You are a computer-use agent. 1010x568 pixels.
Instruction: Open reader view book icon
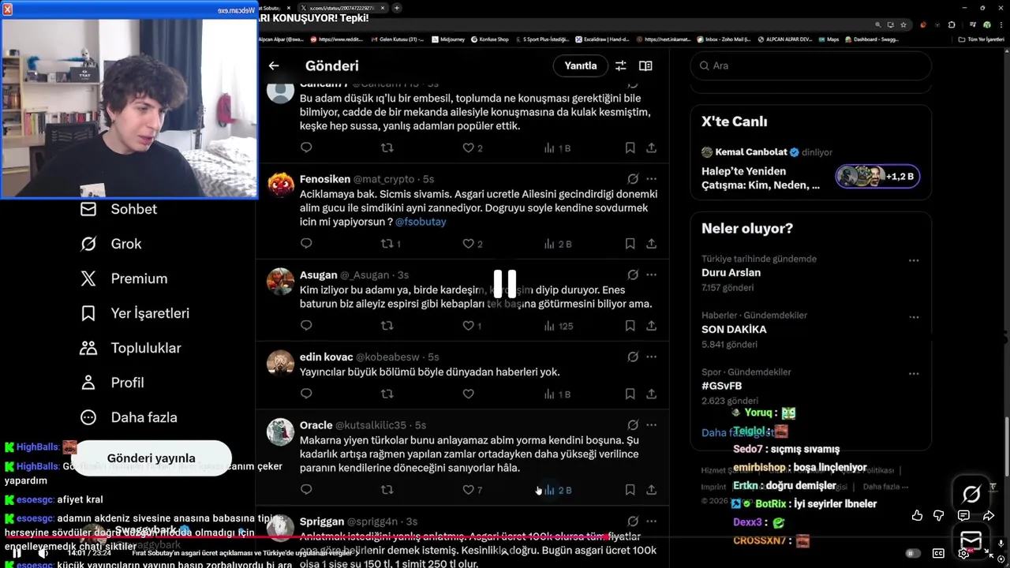[645, 65]
